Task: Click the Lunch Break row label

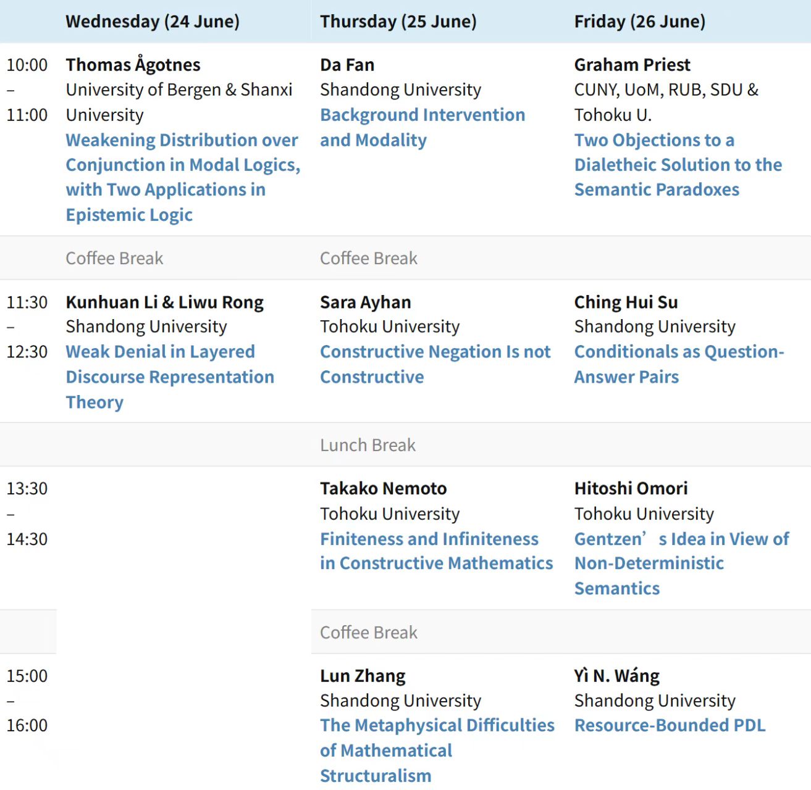Action: pyautogui.click(x=368, y=445)
